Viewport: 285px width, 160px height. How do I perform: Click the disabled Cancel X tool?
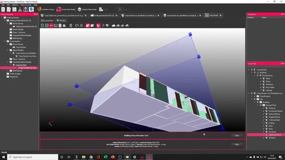click(x=123, y=9)
